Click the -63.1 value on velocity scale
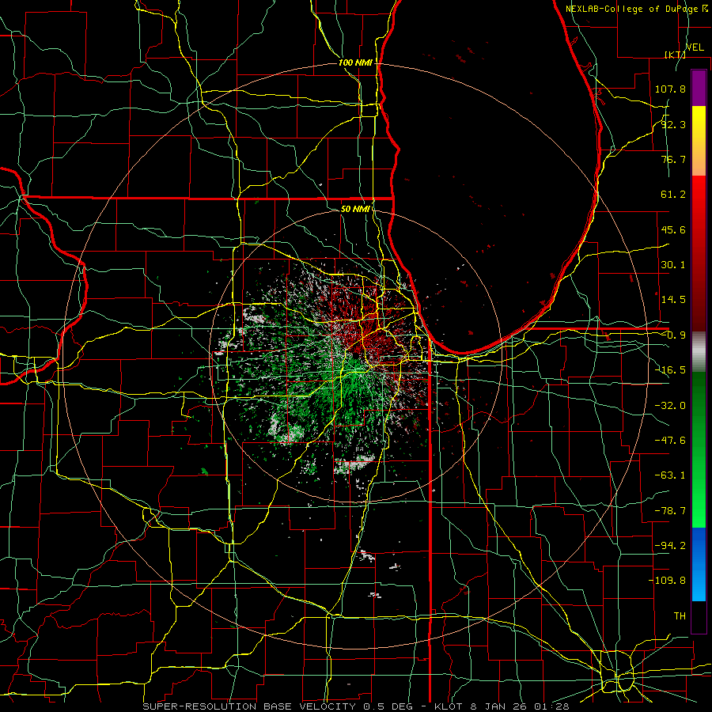Screen dimensions: 712x712 670,475
